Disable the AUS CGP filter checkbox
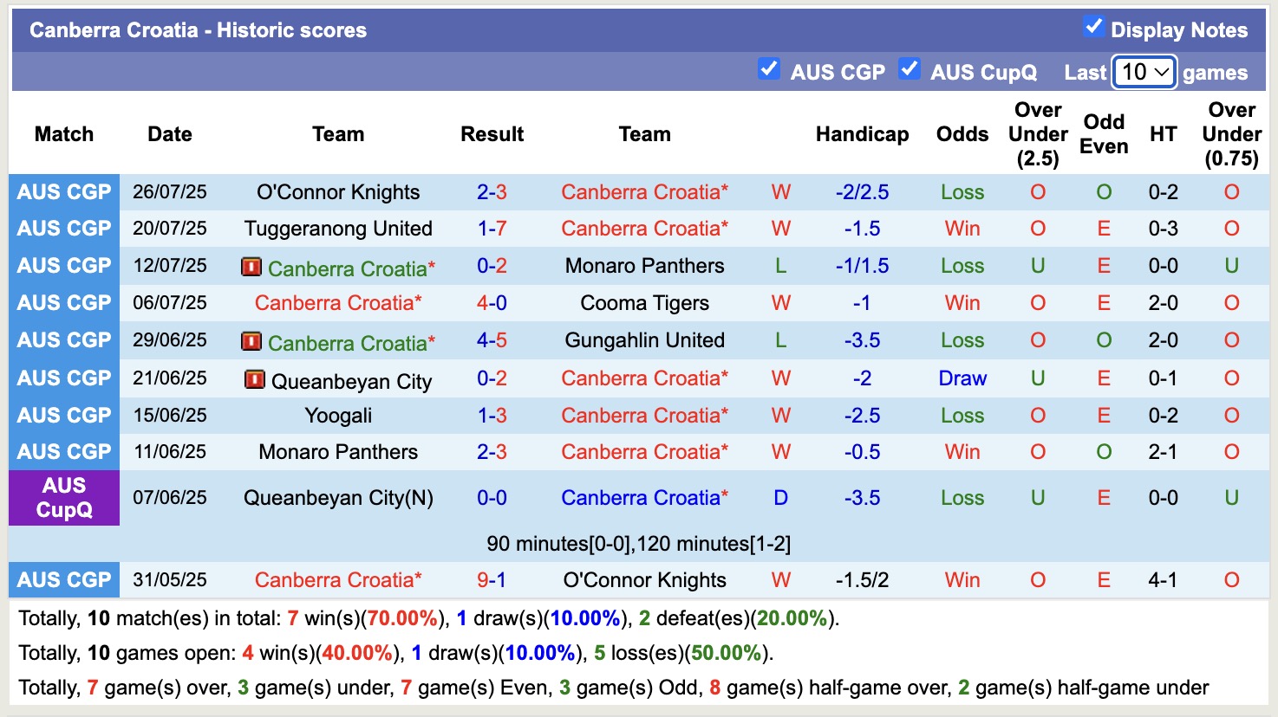Image resolution: width=1278 pixels, height=717 pixels. point(768,68)
